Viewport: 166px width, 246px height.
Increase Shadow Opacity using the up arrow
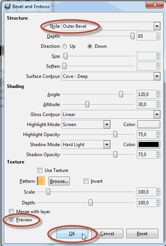pyautogui.click(x=158, y=152)
